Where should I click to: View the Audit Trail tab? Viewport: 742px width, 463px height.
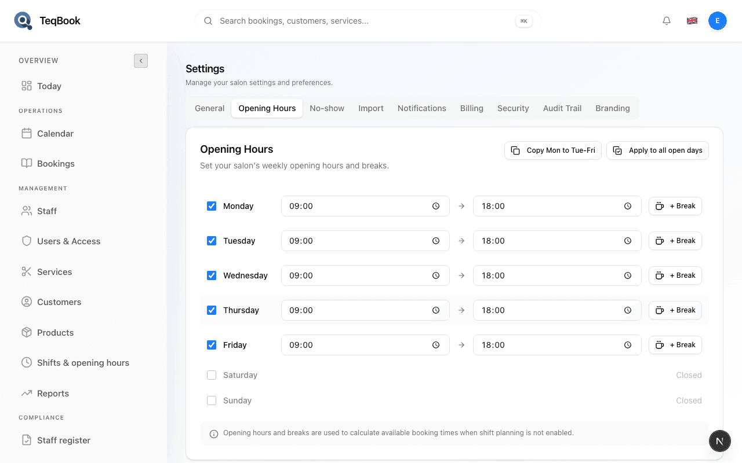click(562, 108)
